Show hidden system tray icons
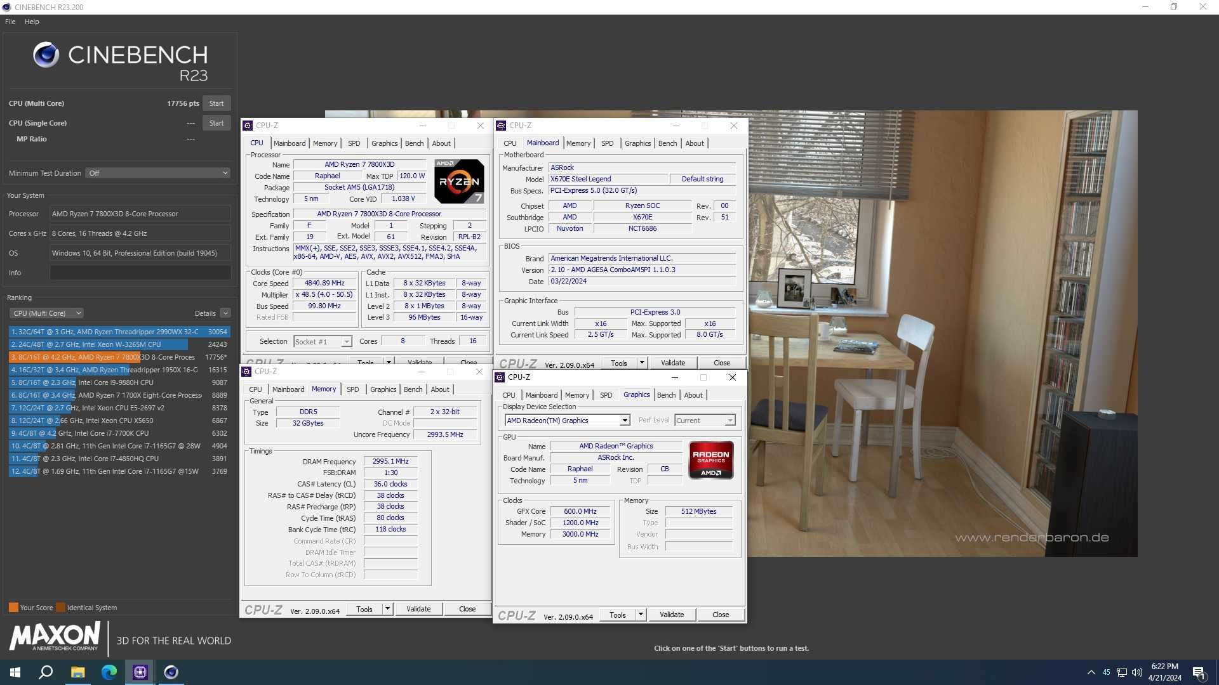The height and width of the screenshot is (685, 1219). [1091, 672]
